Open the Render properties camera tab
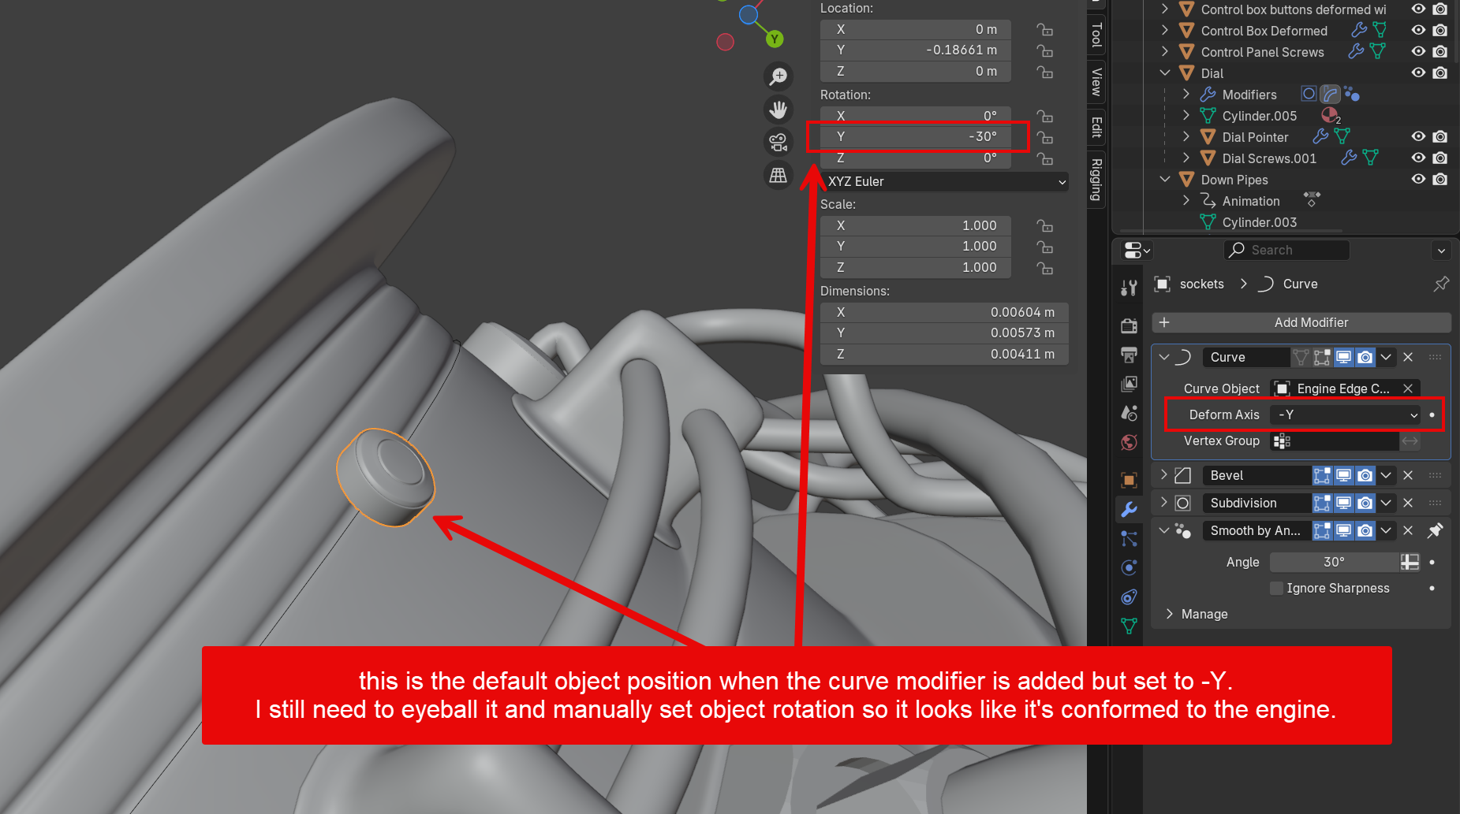This screenshot has height=814, width=1460. point(1129,325)
